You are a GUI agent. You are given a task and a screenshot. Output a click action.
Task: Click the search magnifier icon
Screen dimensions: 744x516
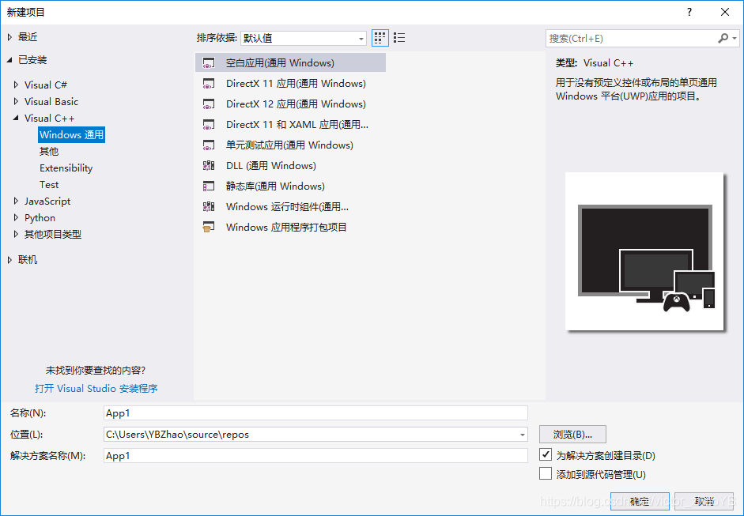(723, 39)
